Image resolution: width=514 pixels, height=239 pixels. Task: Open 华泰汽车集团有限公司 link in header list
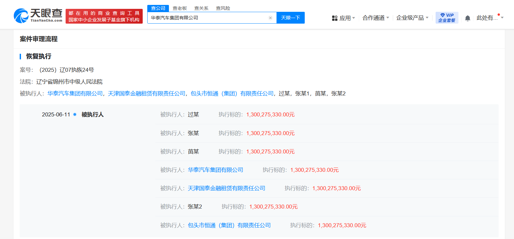pyautogui.click(x=75, y=93)
